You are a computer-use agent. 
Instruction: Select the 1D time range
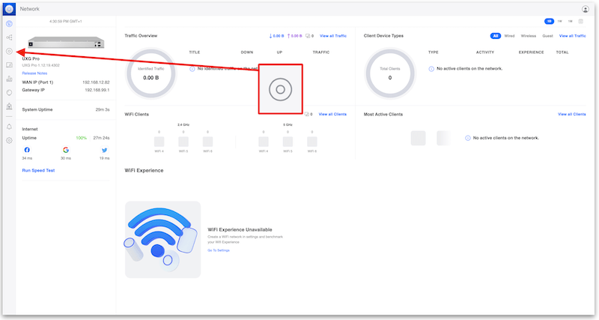click(549, 22)
